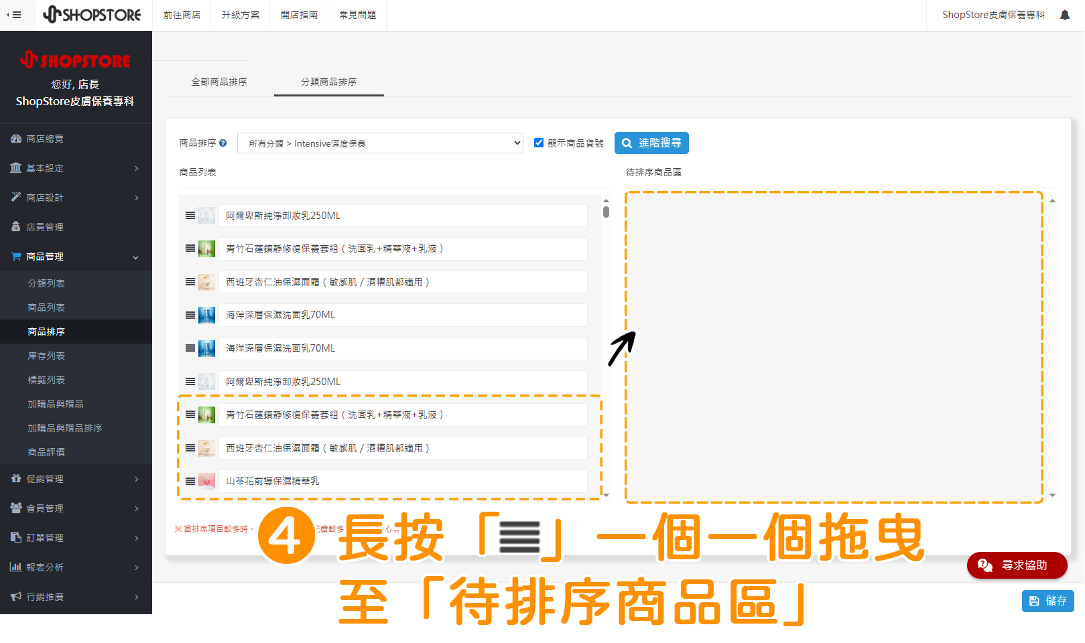Select 商品排序 submenu item
The image size is (1085, 643).
click(75, 332)
